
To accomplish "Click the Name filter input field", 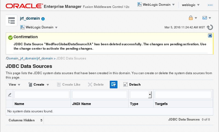I will [x=42, y=95].
